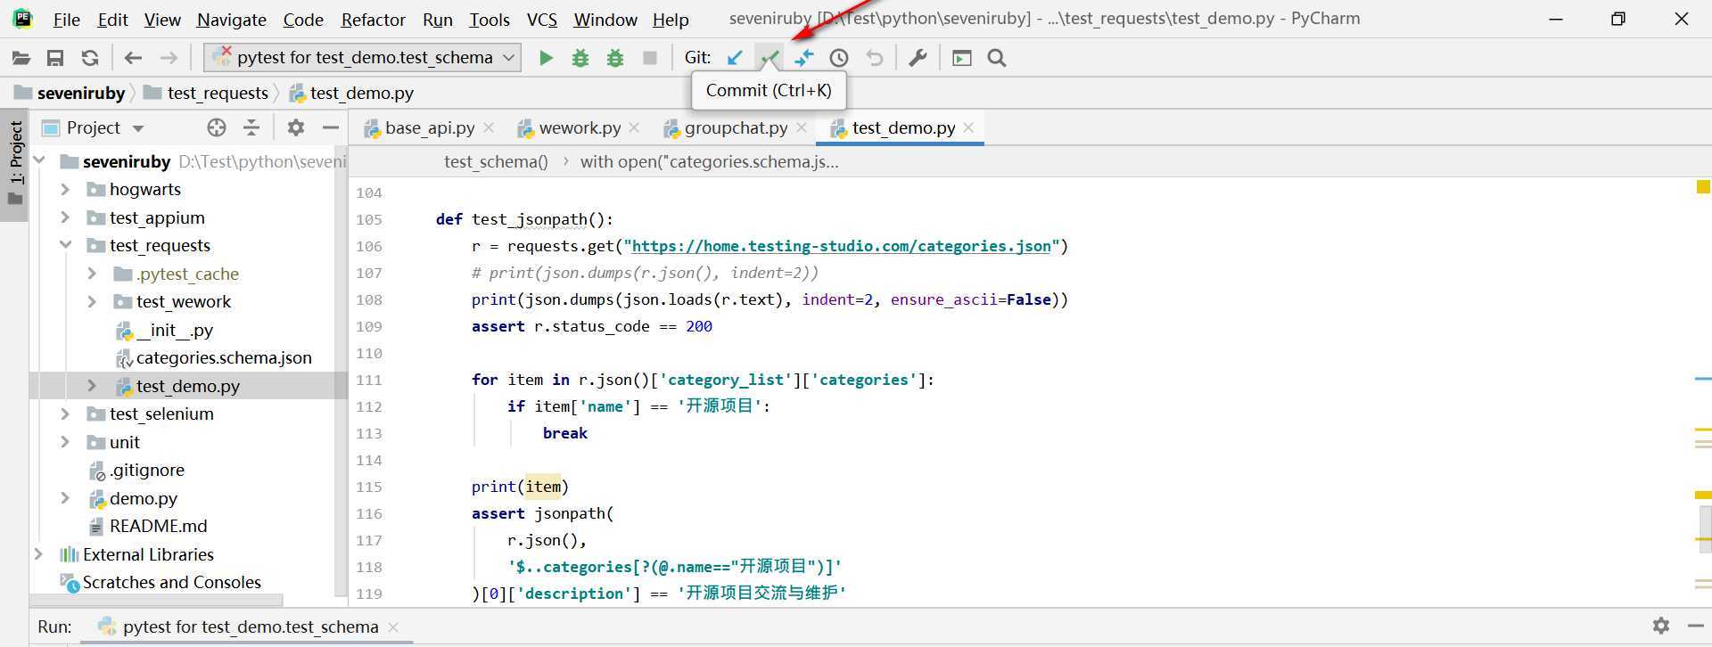Expand the demo.py tree node
The height and width of the screenshot is (647, 1712).
pyautogui.click(x=65, y=498)
